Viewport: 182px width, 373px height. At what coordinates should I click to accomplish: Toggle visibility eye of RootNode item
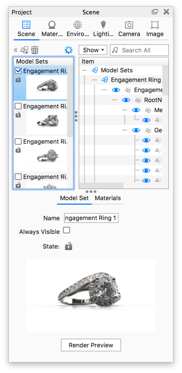pyautogui.click(x=126, y=100)
